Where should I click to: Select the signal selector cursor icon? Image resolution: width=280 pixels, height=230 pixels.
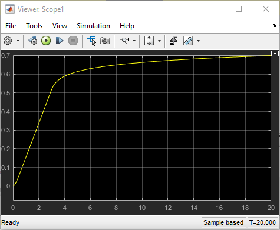pos(91,41)
